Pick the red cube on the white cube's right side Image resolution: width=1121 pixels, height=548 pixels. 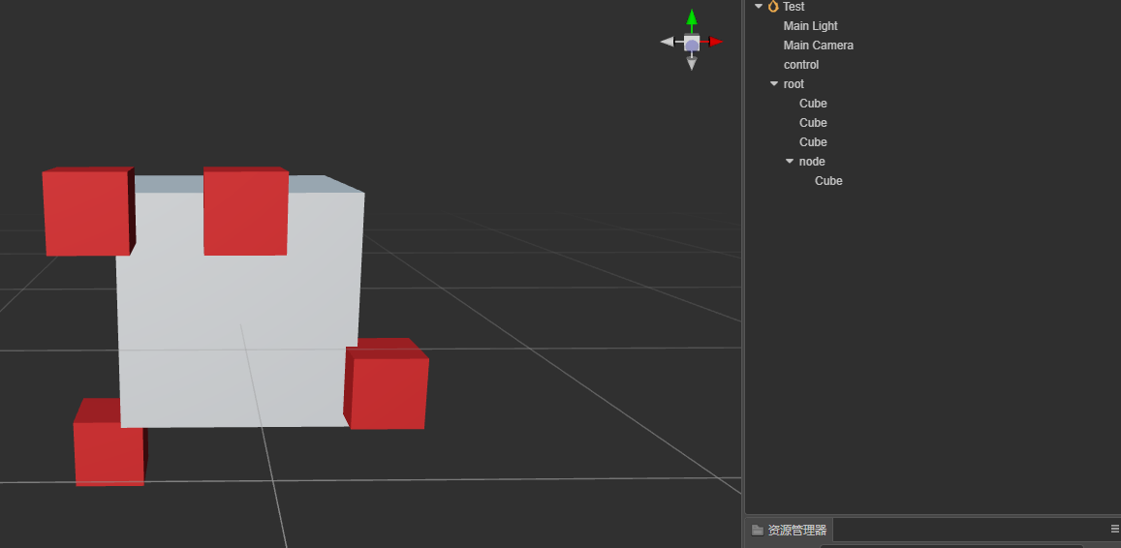click(386, 384)
